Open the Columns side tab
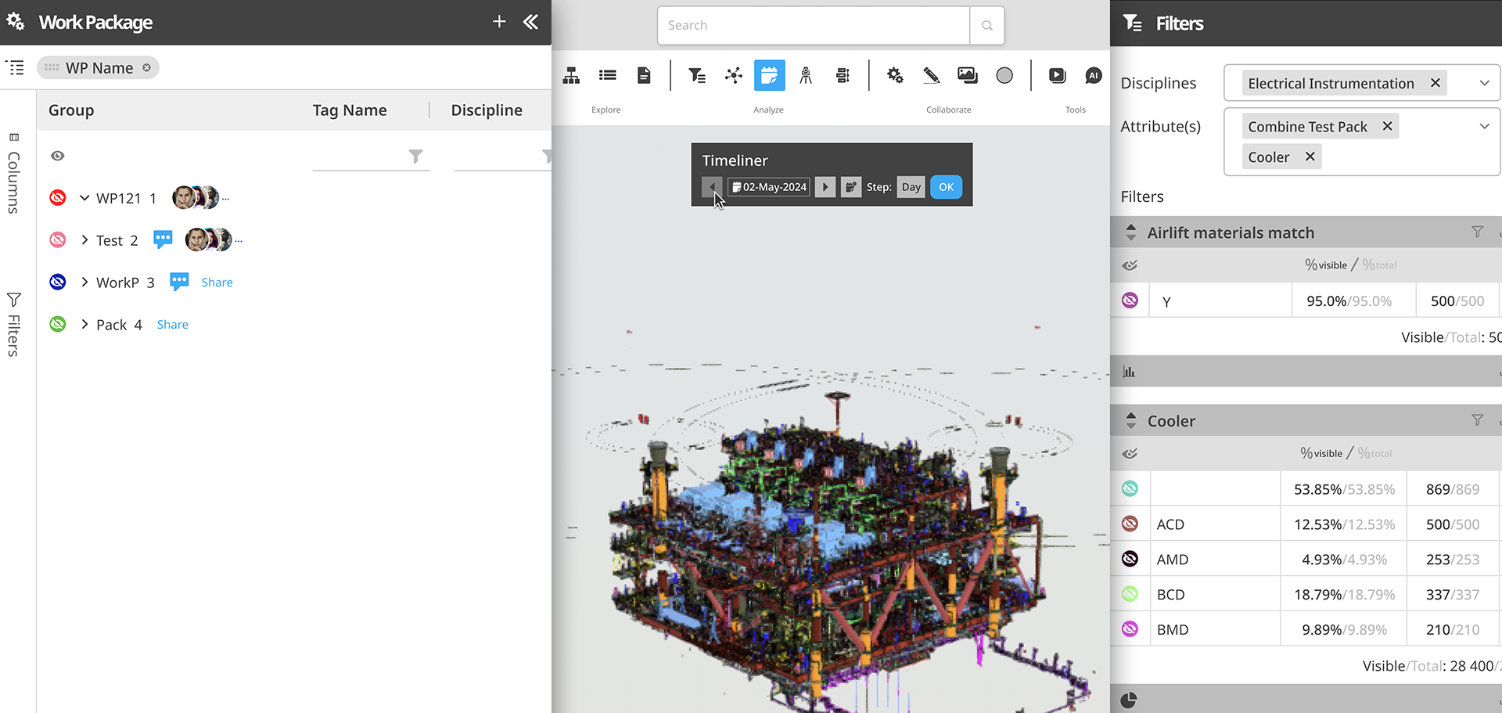The width and height of the screenshot is (1502, 713). [13, 175]
